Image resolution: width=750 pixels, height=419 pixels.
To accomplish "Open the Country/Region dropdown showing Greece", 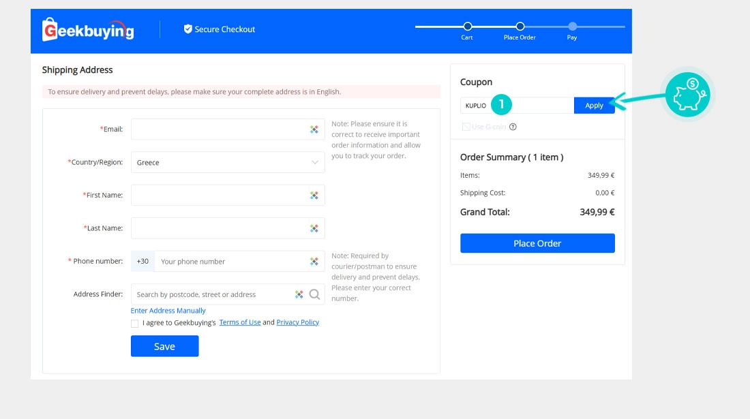I will point(228,163).
